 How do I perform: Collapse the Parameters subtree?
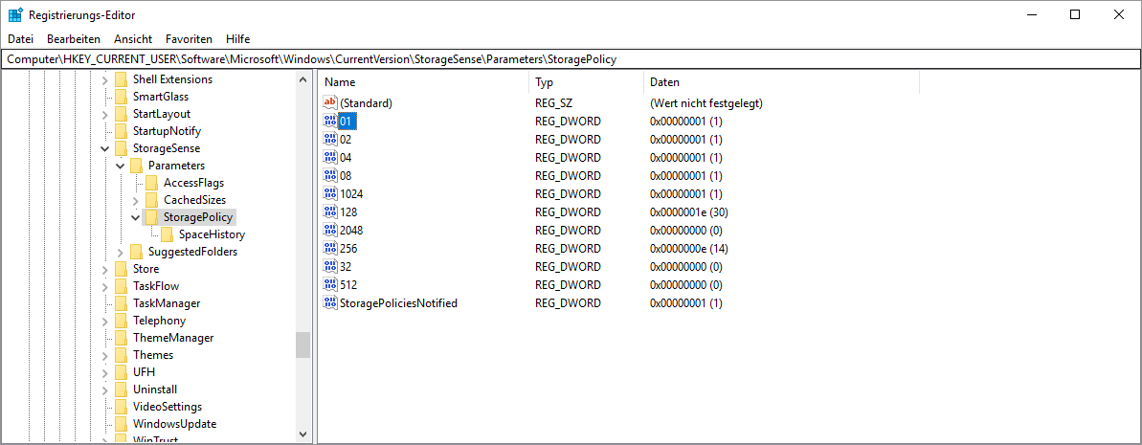121,166
